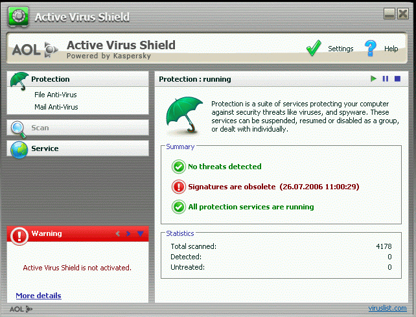Resume protection with the green play button
416x317 pixels.
(373, 79)
